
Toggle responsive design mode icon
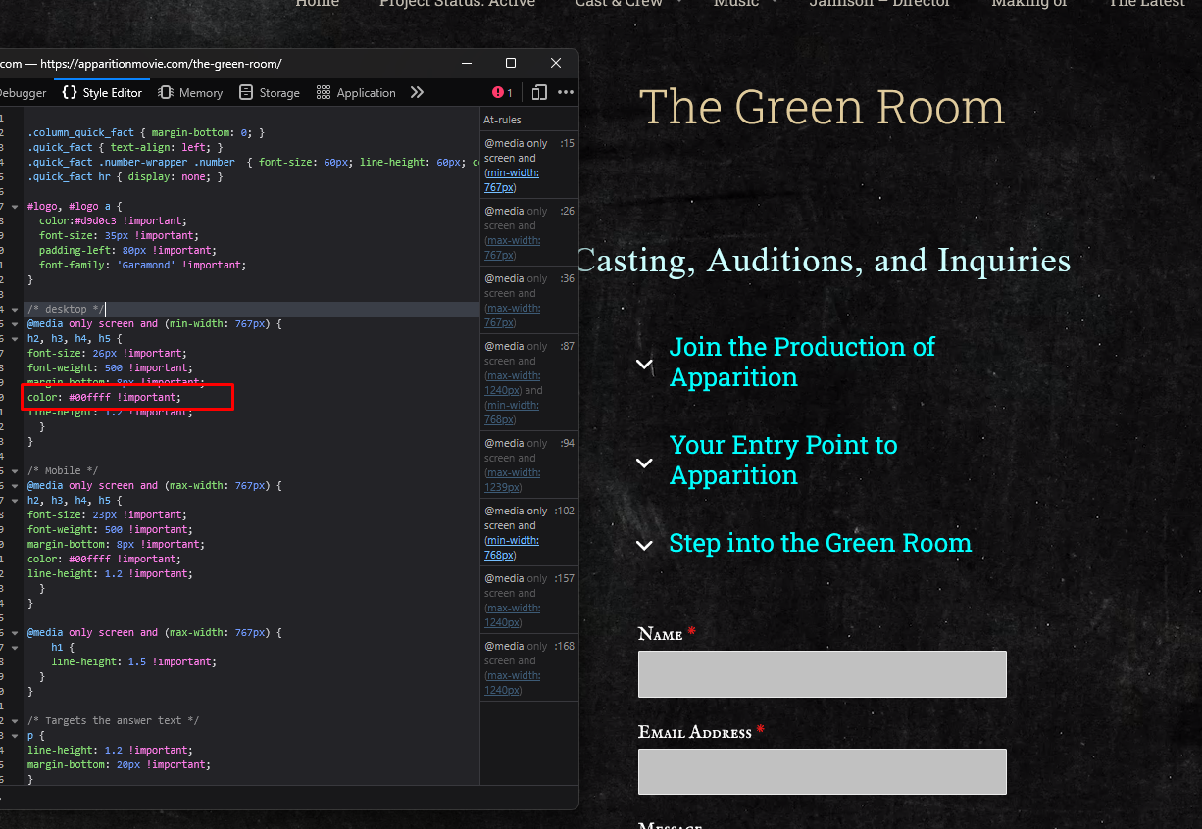(x=539, y=92)
